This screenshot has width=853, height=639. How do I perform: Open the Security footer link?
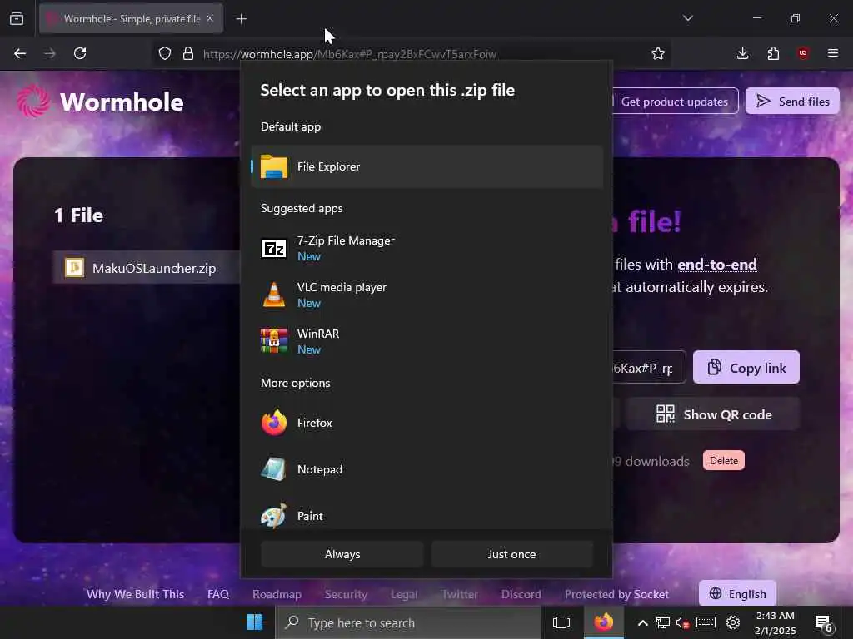click(346, 594)
